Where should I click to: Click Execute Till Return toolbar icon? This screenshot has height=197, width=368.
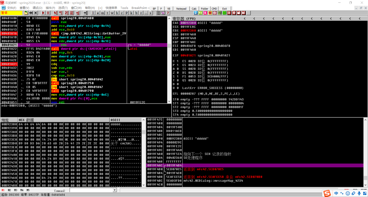pos(77,13)
